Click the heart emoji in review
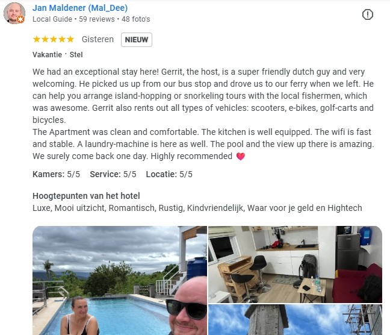Screen dimensions: 390x335 [x=241, y=156]
